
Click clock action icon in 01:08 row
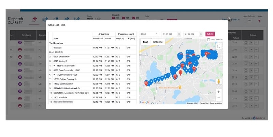click(246, 42)
